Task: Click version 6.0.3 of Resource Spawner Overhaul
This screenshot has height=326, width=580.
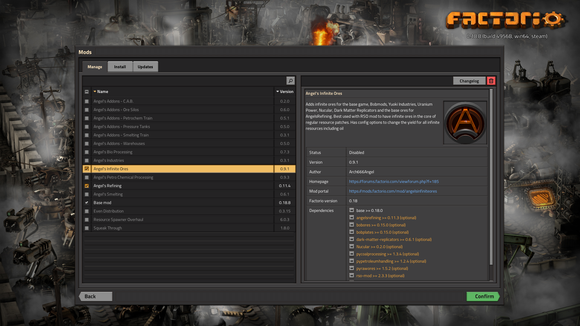Action: click(x=285, y=219)
